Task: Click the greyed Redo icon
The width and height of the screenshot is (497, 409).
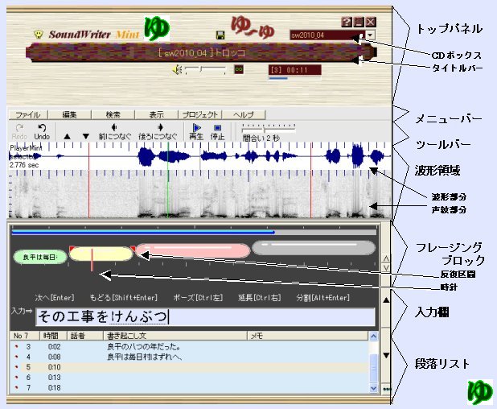Action: point(19,127)
